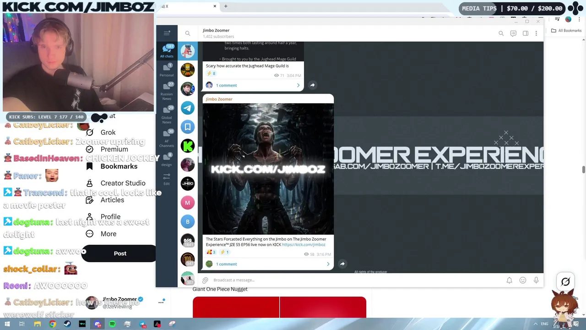Click the lightning reaction with 8

click(x=211, y=73)
